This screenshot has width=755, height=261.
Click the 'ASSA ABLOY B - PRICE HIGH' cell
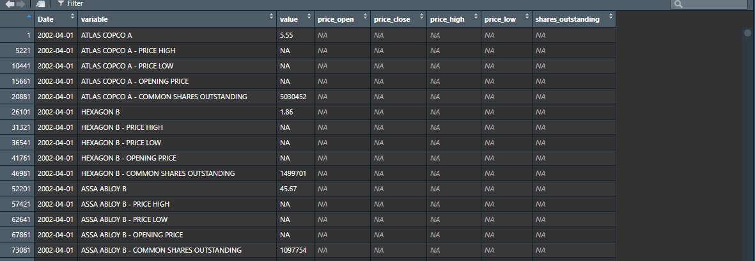coord(177,204)
